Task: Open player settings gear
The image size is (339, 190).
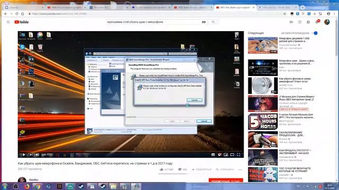Action: coord(220,155)
